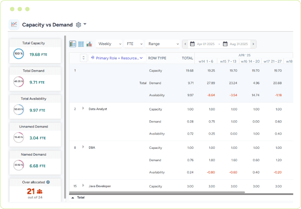
Task: Click the expand/collapse all rows stepper
Action: click(83, 58)
